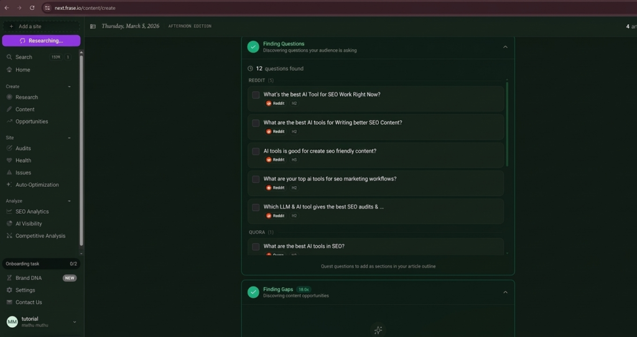The image size is (637, 337).
Task: Open SEO Analytics in the sidebar
Action: (32, 212)
